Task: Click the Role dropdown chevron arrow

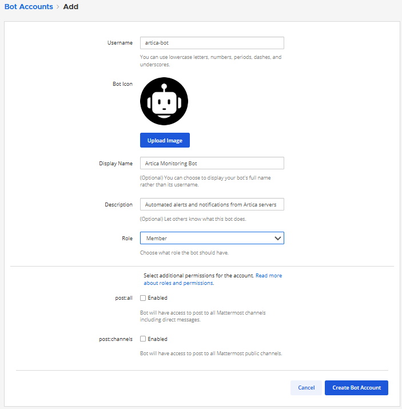Action: tap(277, 238)
